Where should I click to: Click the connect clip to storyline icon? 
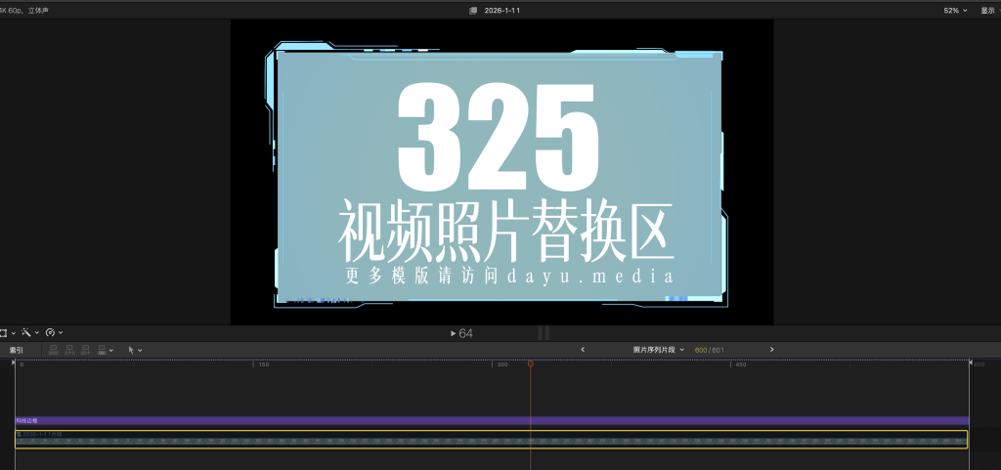tap(54, 350)
